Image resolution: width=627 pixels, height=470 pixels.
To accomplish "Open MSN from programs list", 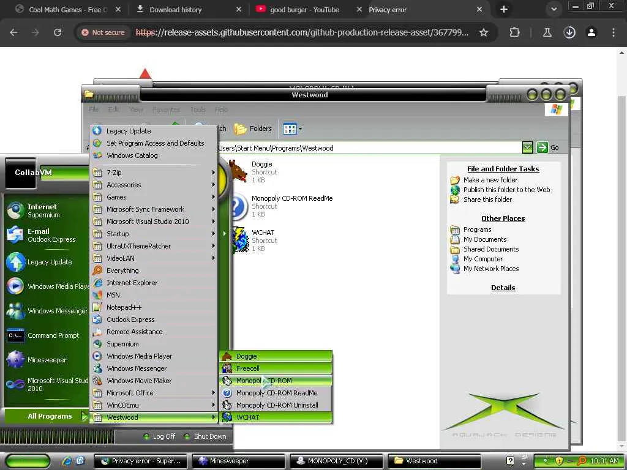I will pyautogui.click(x=154, y=295).
